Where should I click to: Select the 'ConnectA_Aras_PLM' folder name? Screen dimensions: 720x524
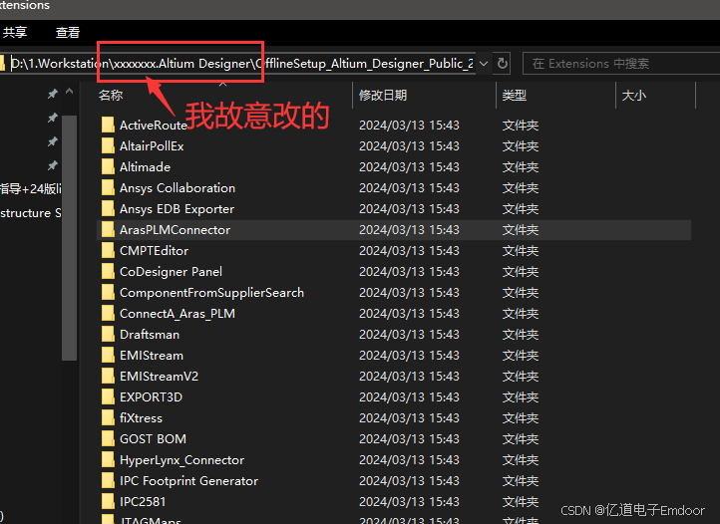click(178, 314)
